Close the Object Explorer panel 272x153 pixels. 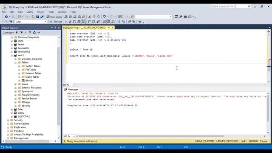[59, 28]
